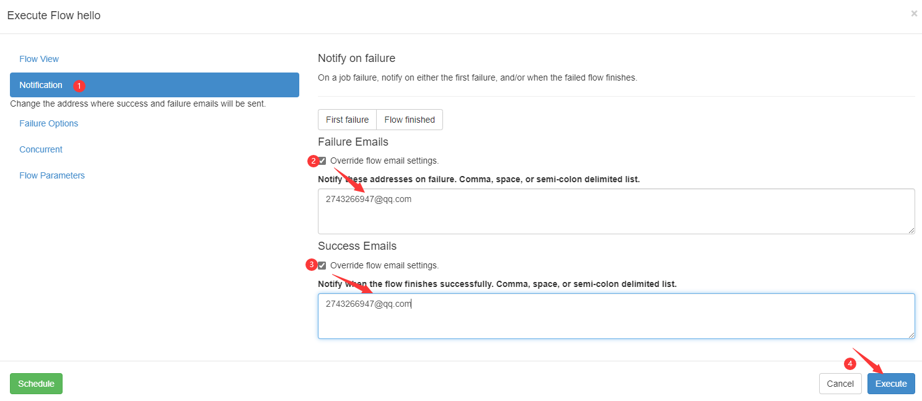Viewport: 922px width, 401px height.
Task: Click into the success email addresses field
Action: (x=617, y=316)
